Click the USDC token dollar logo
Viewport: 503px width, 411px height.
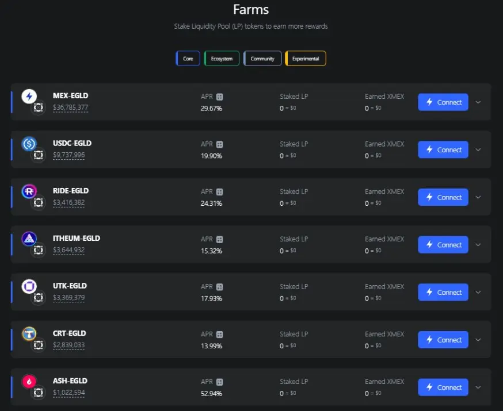pyautogui.click(x=29, y=144)
